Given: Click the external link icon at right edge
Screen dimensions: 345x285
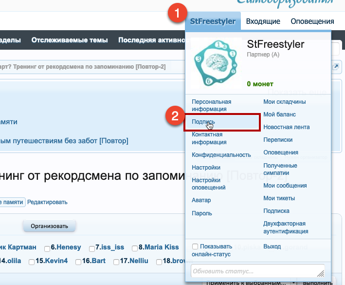Looking at the screenshot, I should (x=335, y=67).
